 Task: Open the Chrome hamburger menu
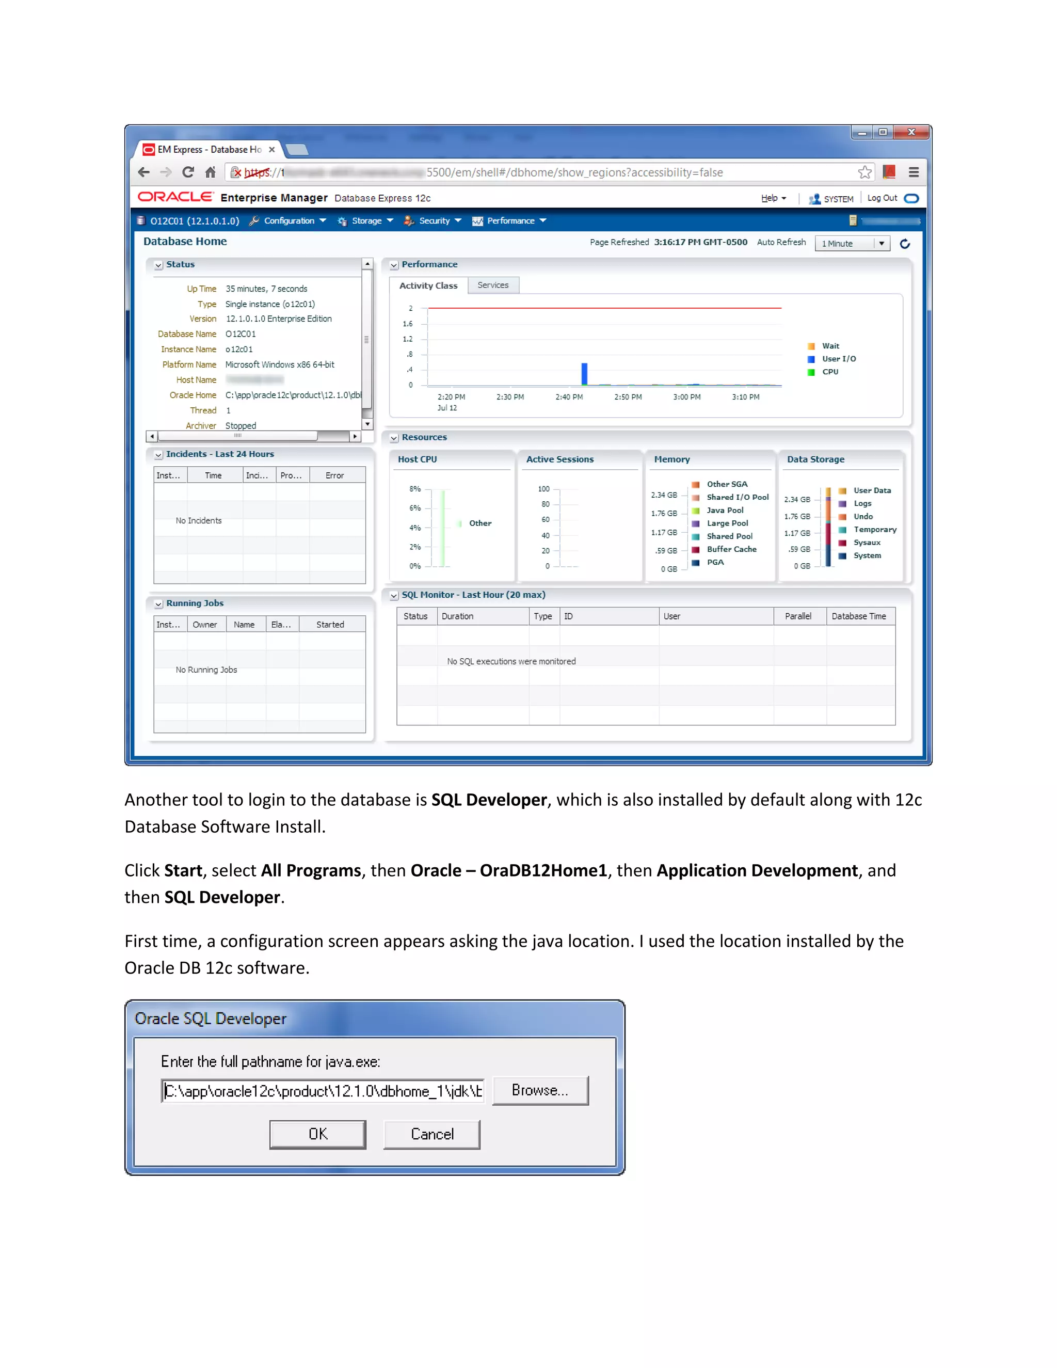tap(914, 172)
